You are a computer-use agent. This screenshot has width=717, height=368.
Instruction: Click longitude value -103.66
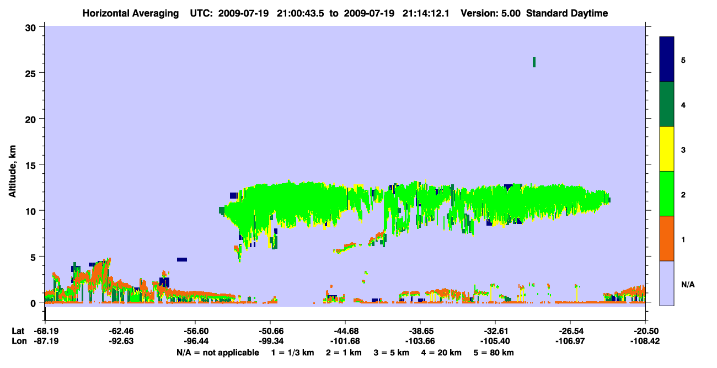420,341
